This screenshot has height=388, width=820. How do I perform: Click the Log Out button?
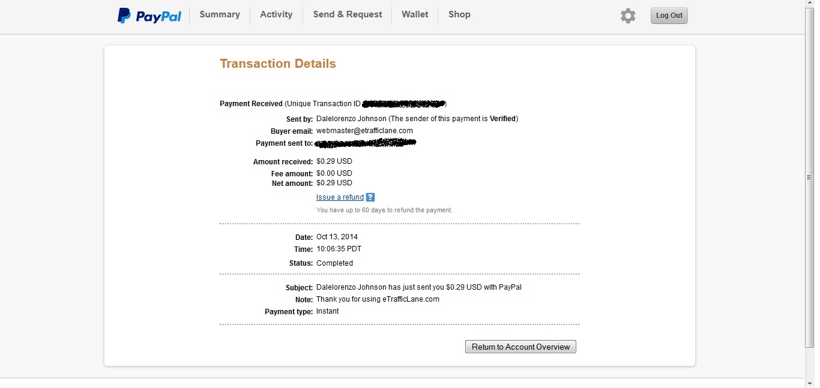(669, 16)
